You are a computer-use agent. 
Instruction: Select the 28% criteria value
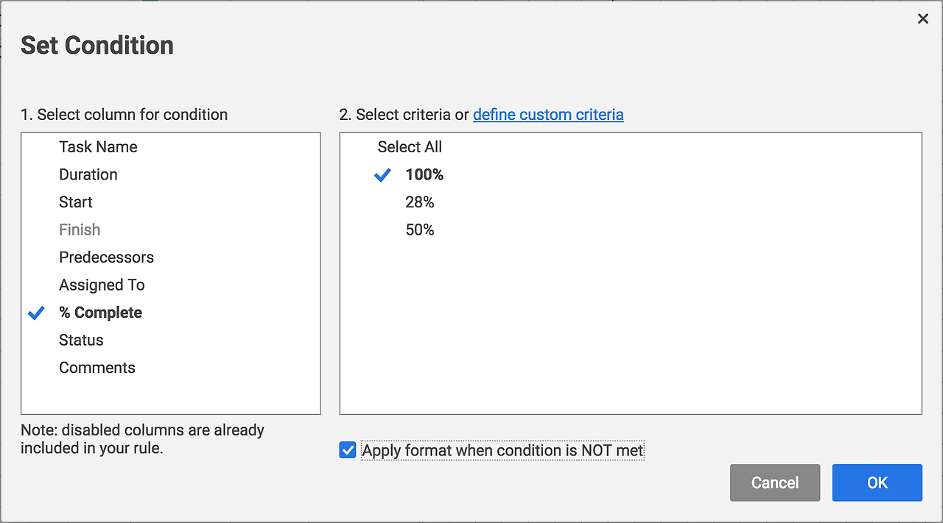[x=420, y=202]
